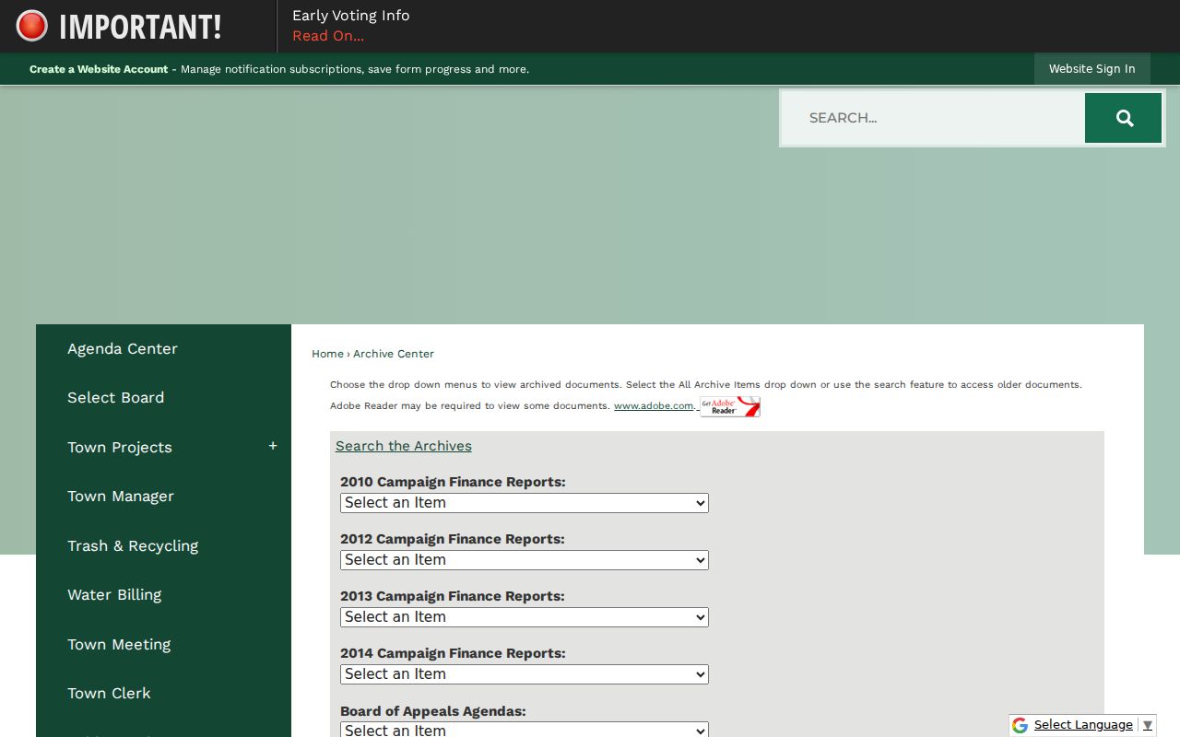Image resolution: width=1180 pixels, height=737 pixels.
Task: Open Search the Archives link
Action: tap(404, 446)
